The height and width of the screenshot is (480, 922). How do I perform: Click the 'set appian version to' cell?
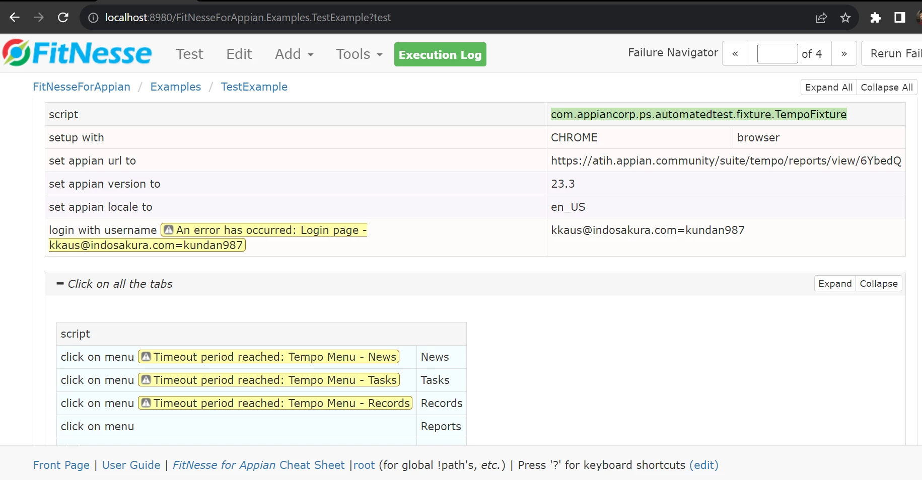click(x=296, y=184)
